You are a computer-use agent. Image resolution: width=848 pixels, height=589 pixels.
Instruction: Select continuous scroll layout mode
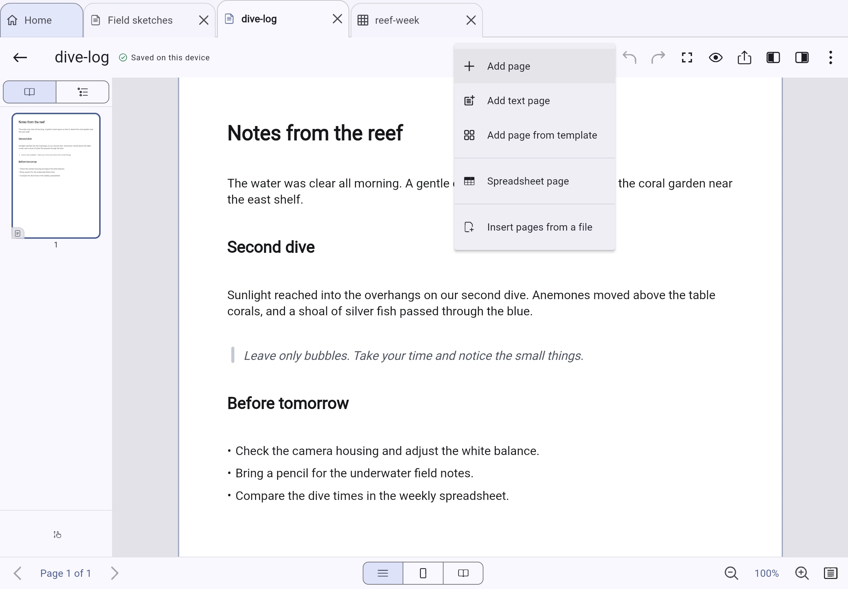coord(383,573)
